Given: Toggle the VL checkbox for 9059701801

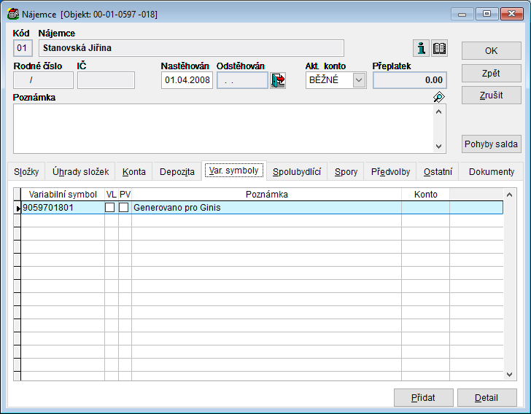Looking at the screenshot, I should pyautogui.click(x=110, y=208).
